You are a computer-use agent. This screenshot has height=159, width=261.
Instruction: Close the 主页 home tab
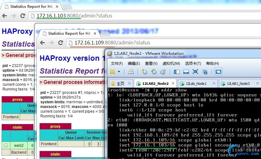click(x=129, y=83)
